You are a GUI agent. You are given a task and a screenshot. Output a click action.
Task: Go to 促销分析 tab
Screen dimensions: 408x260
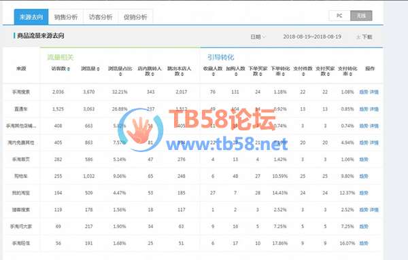point(135,17)
